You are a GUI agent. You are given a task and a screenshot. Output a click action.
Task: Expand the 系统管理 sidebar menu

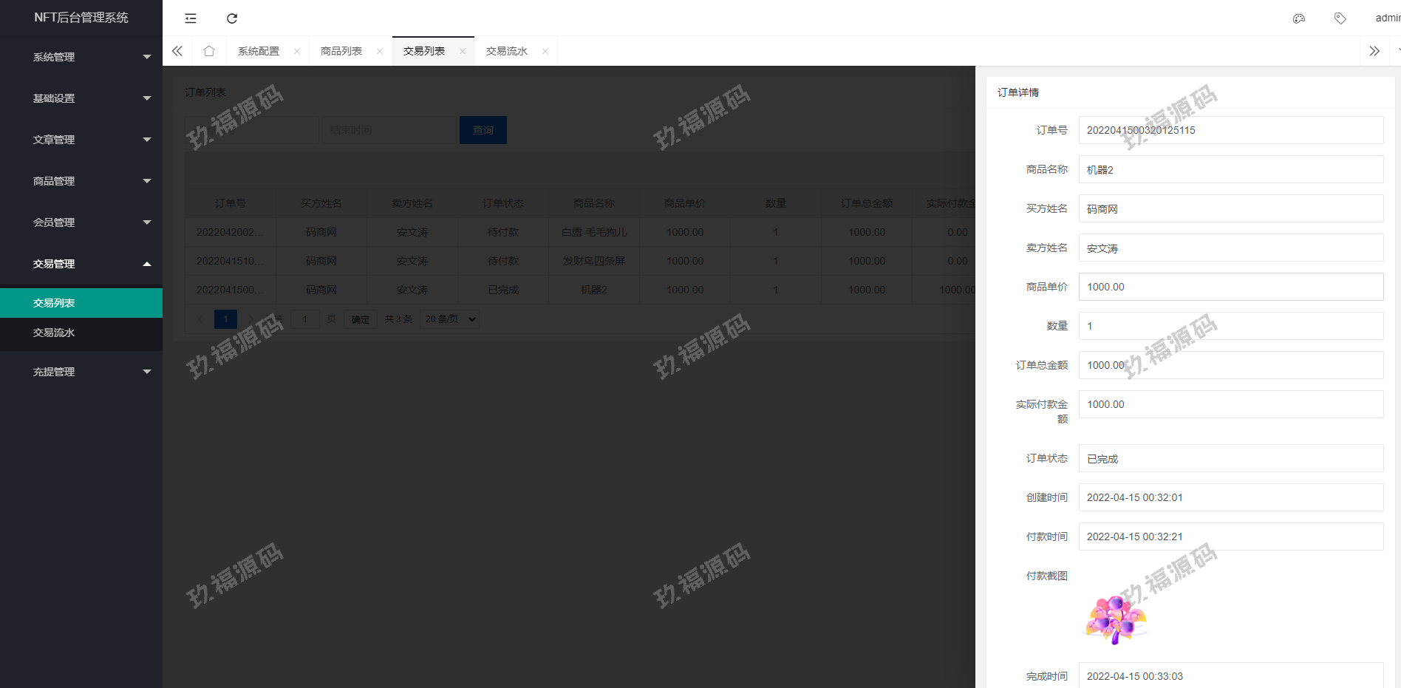[81, 57]
